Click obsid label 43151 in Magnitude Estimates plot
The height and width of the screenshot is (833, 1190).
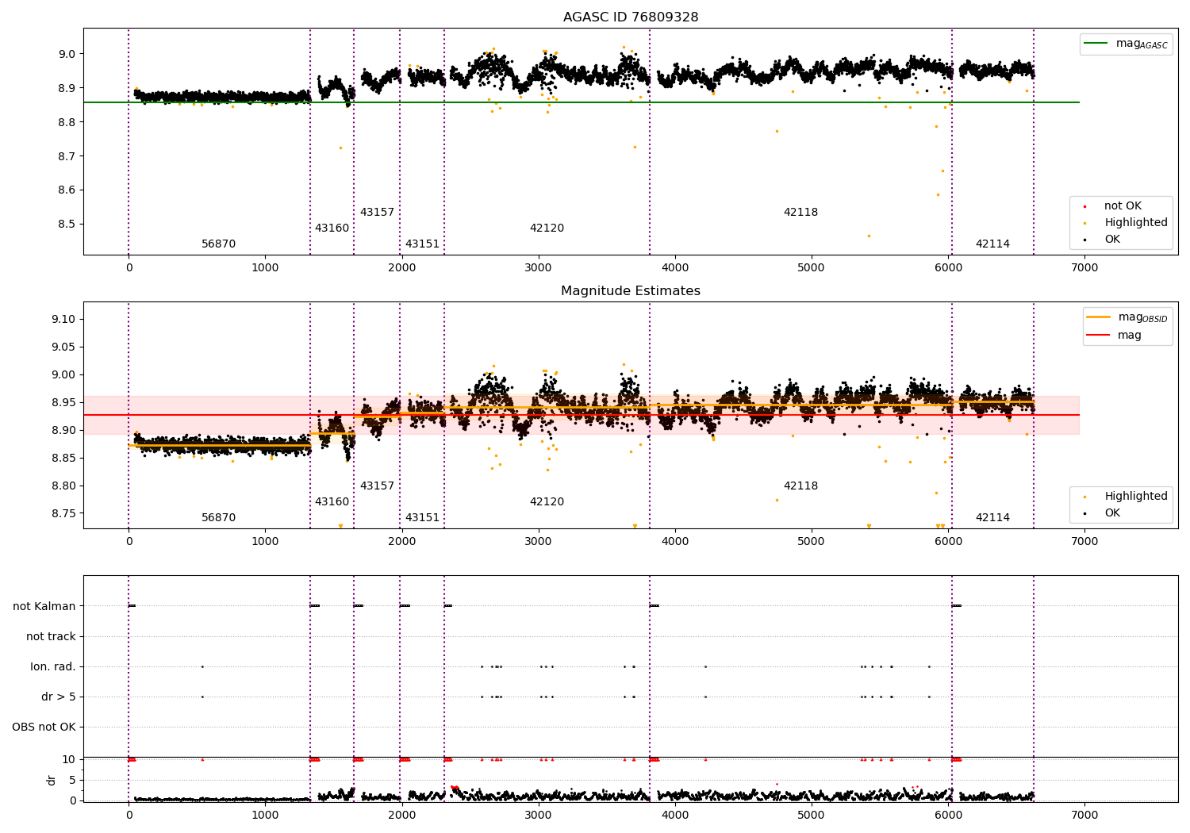pyautogui.click(x=422, y=518)
